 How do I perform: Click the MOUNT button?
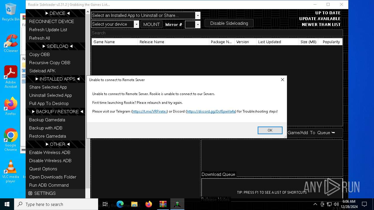click(x=151, y=24)
